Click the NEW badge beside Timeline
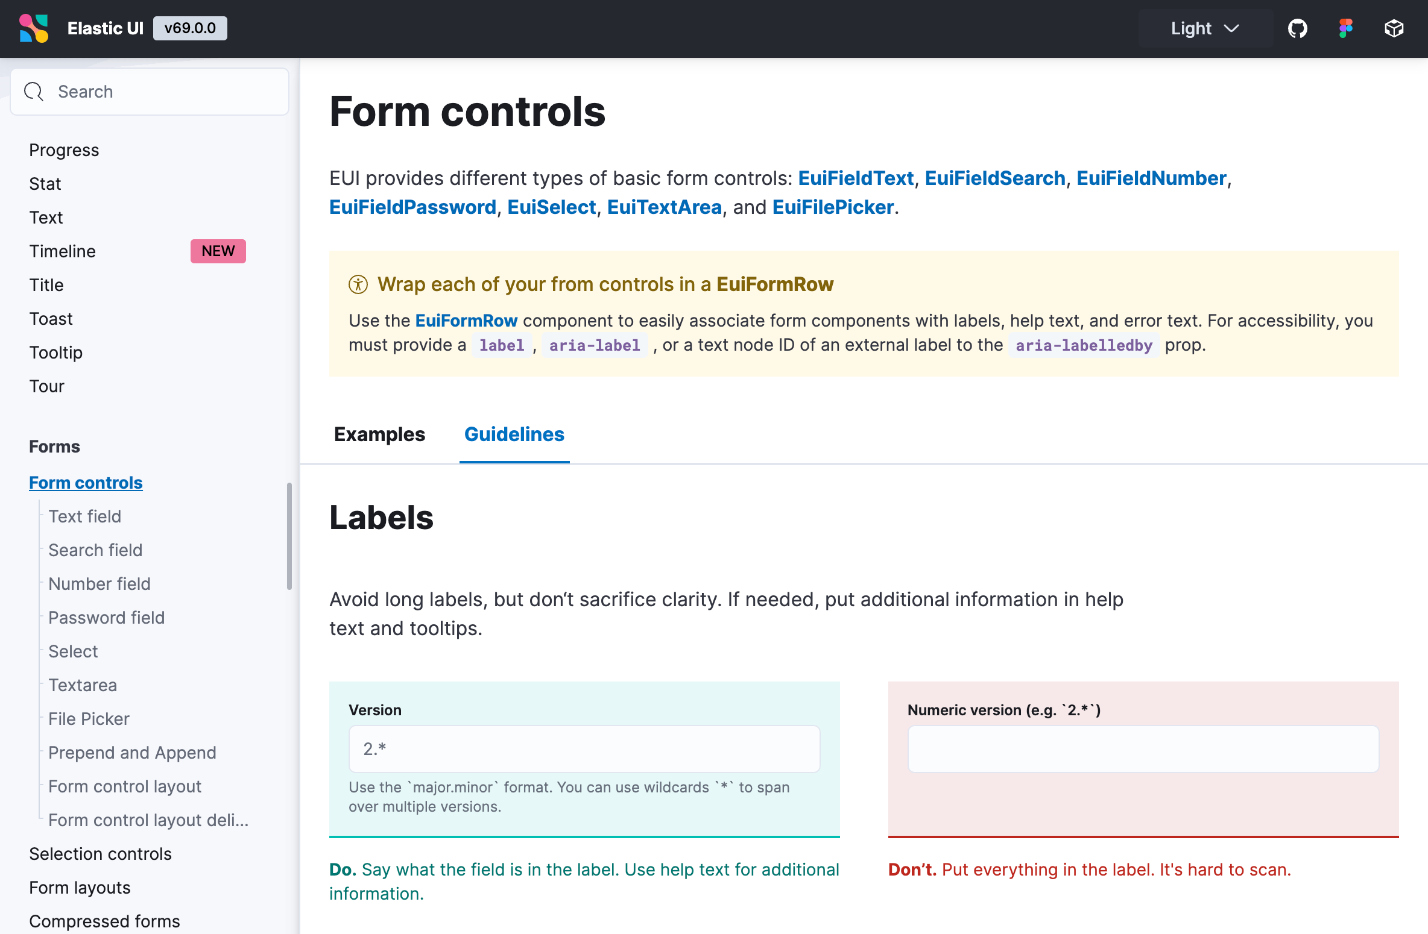 (x=218, y=251)
